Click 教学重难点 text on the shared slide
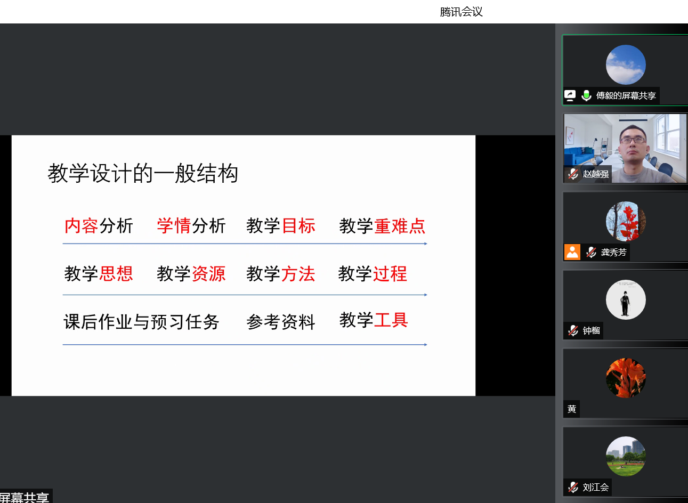Image resolution: width=688 pixels, height=503 pixels. click(x=382, y=226)
